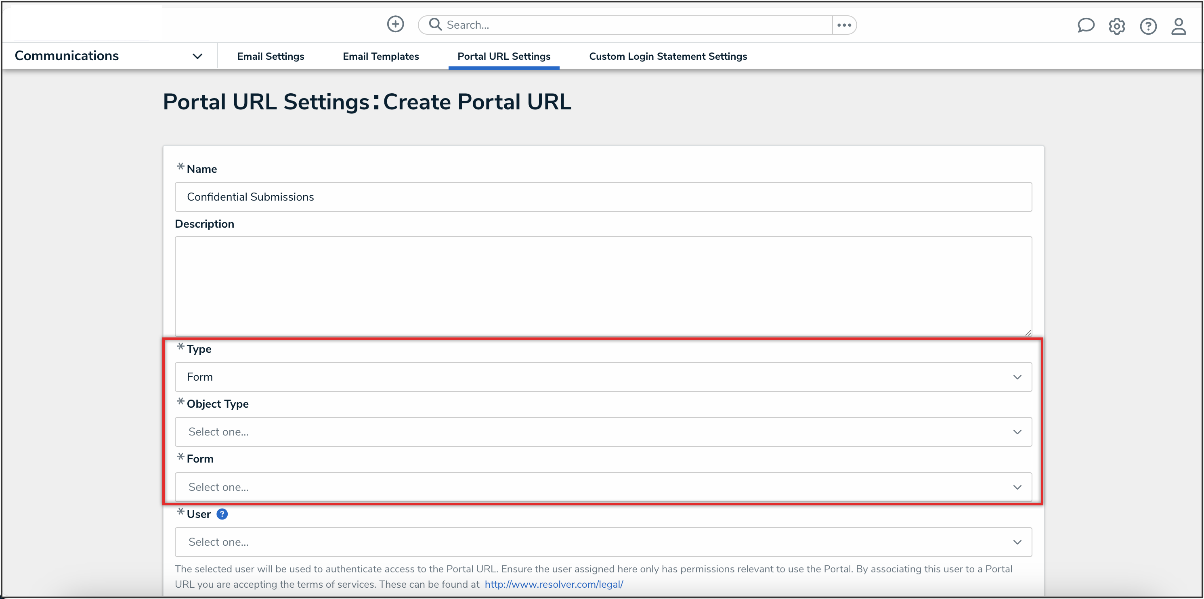Viewport: 1204px width, 599px height.
Task: Click into the Name input field
Action: (x=603, y=197)
